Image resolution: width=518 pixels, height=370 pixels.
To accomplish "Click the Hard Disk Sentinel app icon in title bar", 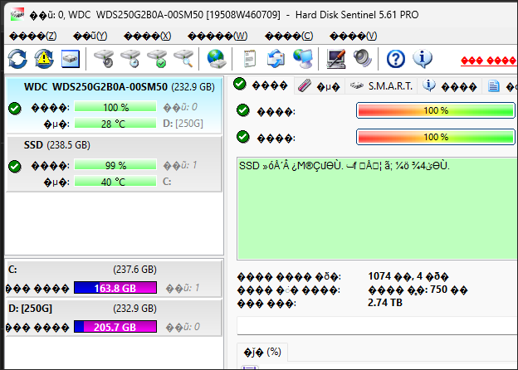I will (x=17, y=15).
